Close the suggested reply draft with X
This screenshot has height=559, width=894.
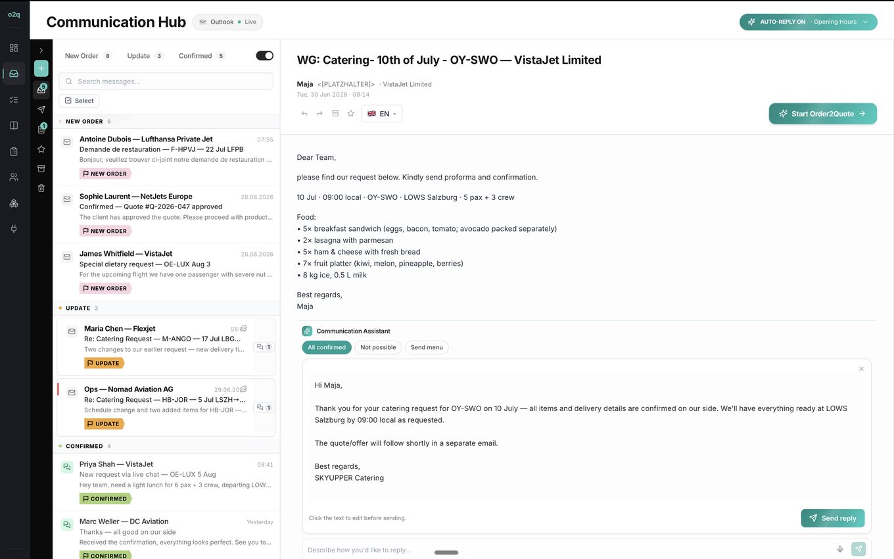861,369
